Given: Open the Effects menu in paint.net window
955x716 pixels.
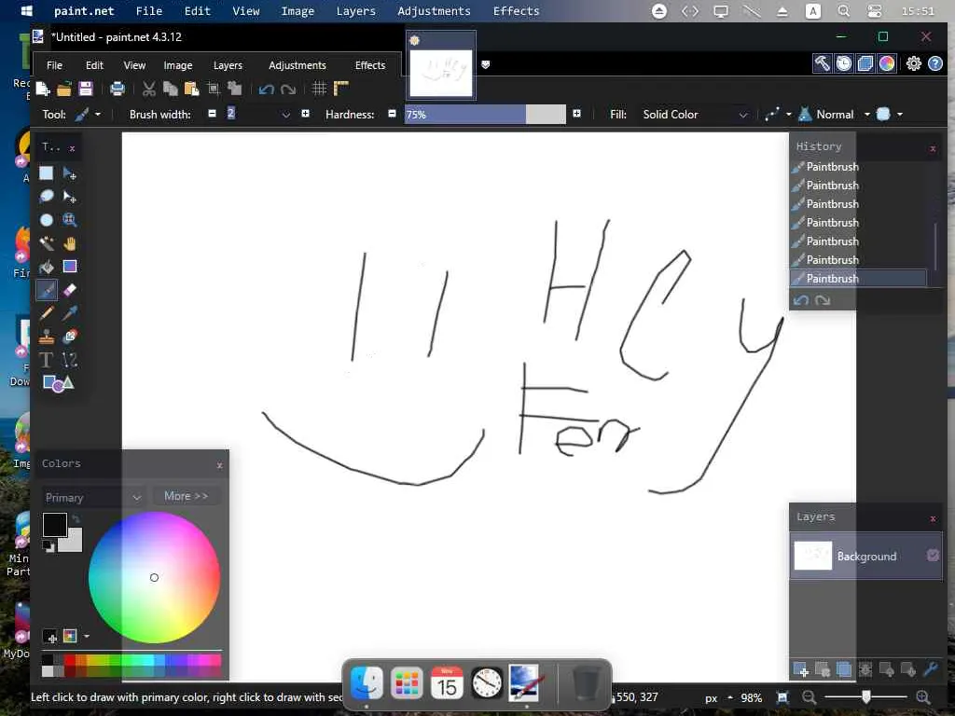Looking at the screenshot, I should (x=369, y=65).
